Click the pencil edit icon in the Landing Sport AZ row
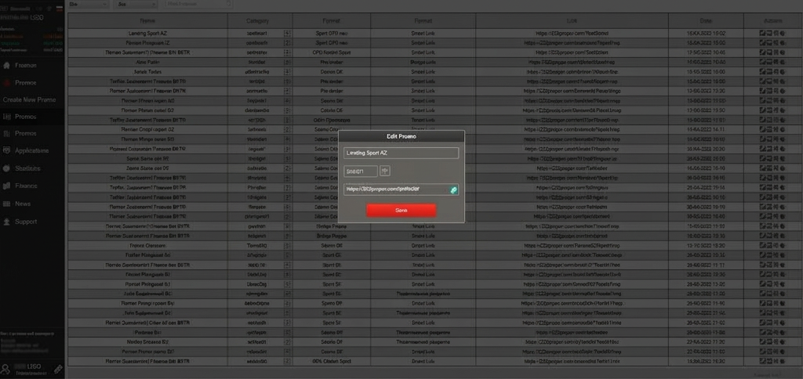 click(x=762, y=33)
